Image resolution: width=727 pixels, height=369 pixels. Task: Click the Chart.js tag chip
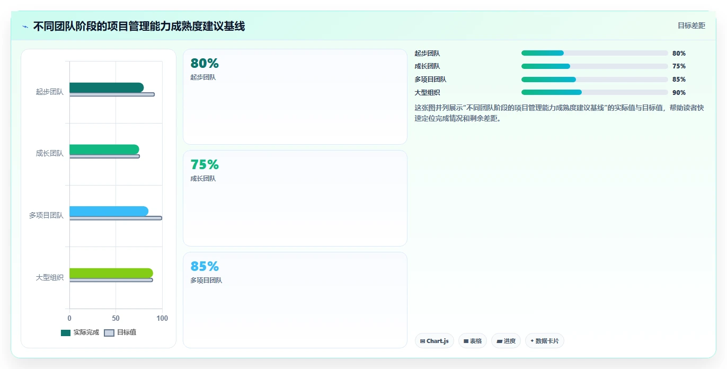coord(435,341)
